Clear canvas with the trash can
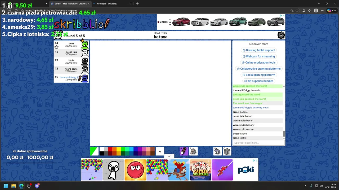Screen dimensions: 339x190 pos(227,151)
